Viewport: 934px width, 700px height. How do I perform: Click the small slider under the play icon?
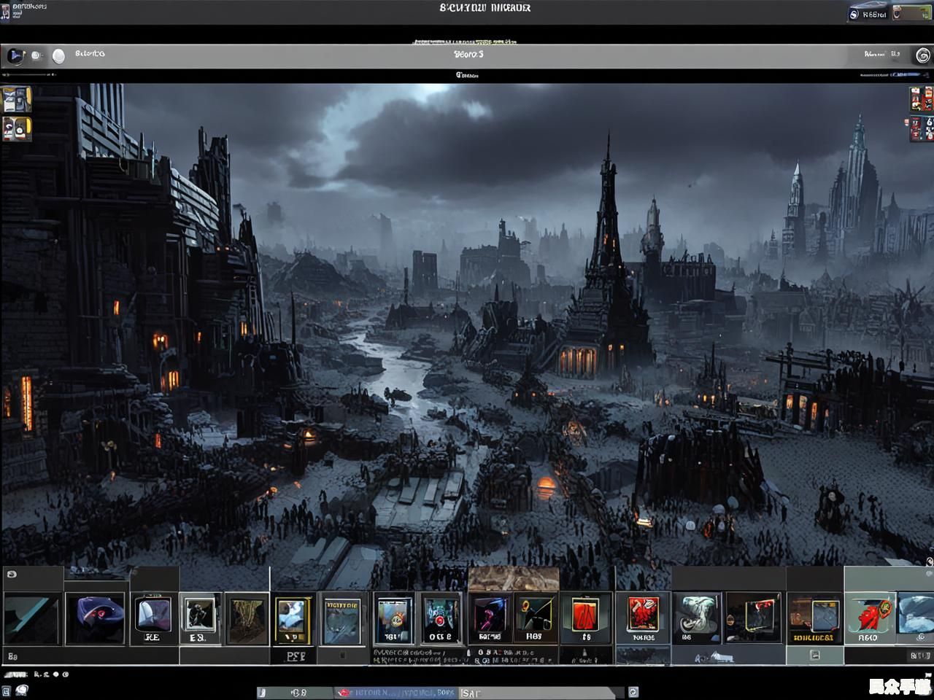29,74
